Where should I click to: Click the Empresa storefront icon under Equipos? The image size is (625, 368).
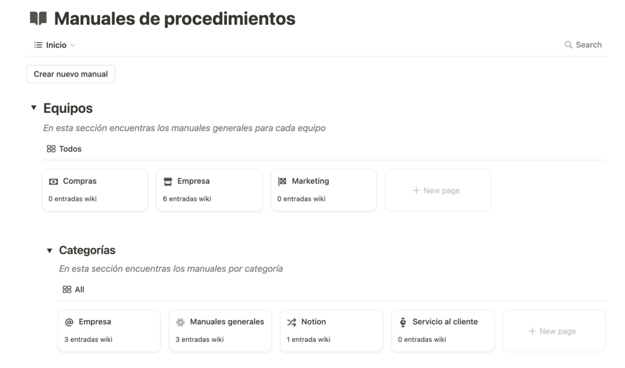168,182
